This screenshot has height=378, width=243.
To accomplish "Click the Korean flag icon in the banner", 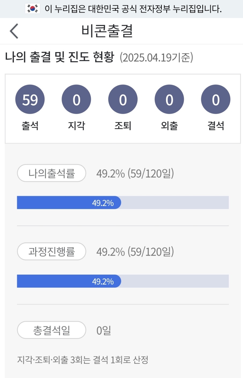I will coord(32,9).
